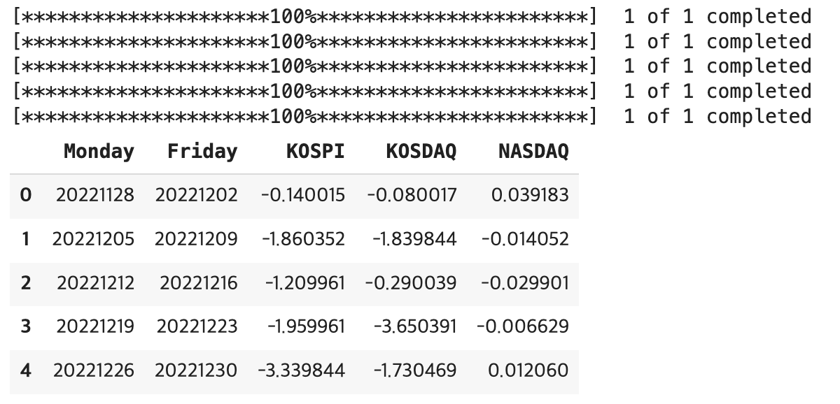The width and height of the screenshot is (840, 404).
Task: Click the first 100% progress bar line
Action: [x=305, y=17]
